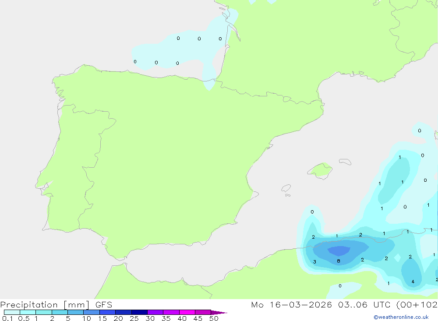Viewport: 438px width, 321px height.
Task: Select the 5–10 mm legend color swatch
Action: pyautogui.click(x=76, y=312)
